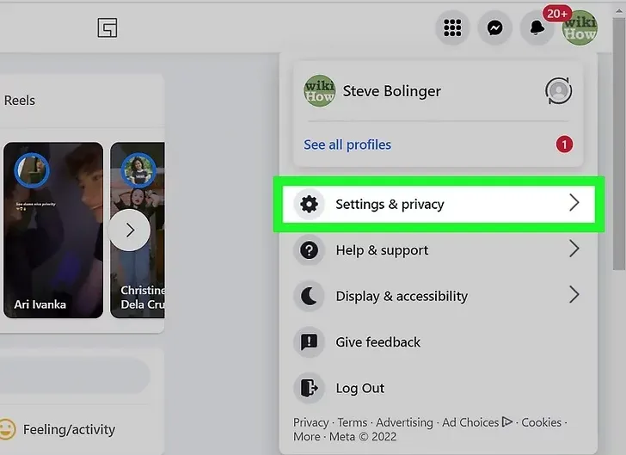Image resolution: width=626 pixels, height=455 pixels.
Task: Expand Settings & privacy chevron
Action: [x=574, y=203]
